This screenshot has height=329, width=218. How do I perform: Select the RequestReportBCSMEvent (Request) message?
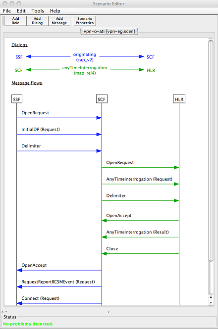pyautogui.click(x=59, y=286)
